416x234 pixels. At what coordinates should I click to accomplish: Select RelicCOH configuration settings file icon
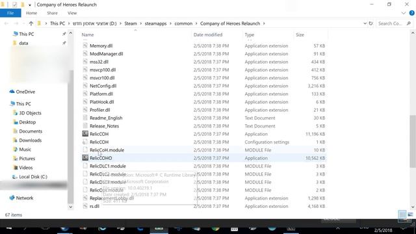click(x=85, y=142)
